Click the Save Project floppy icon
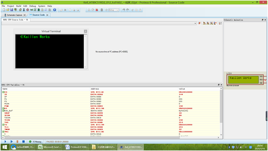Screen dimensions: 268x151 12,10
